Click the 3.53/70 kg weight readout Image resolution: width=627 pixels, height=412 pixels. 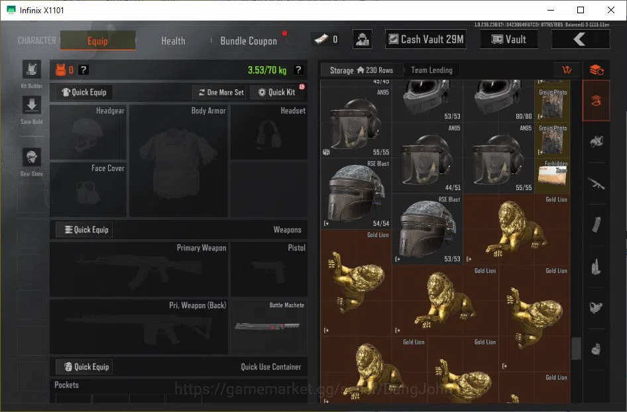click(267, 70)
